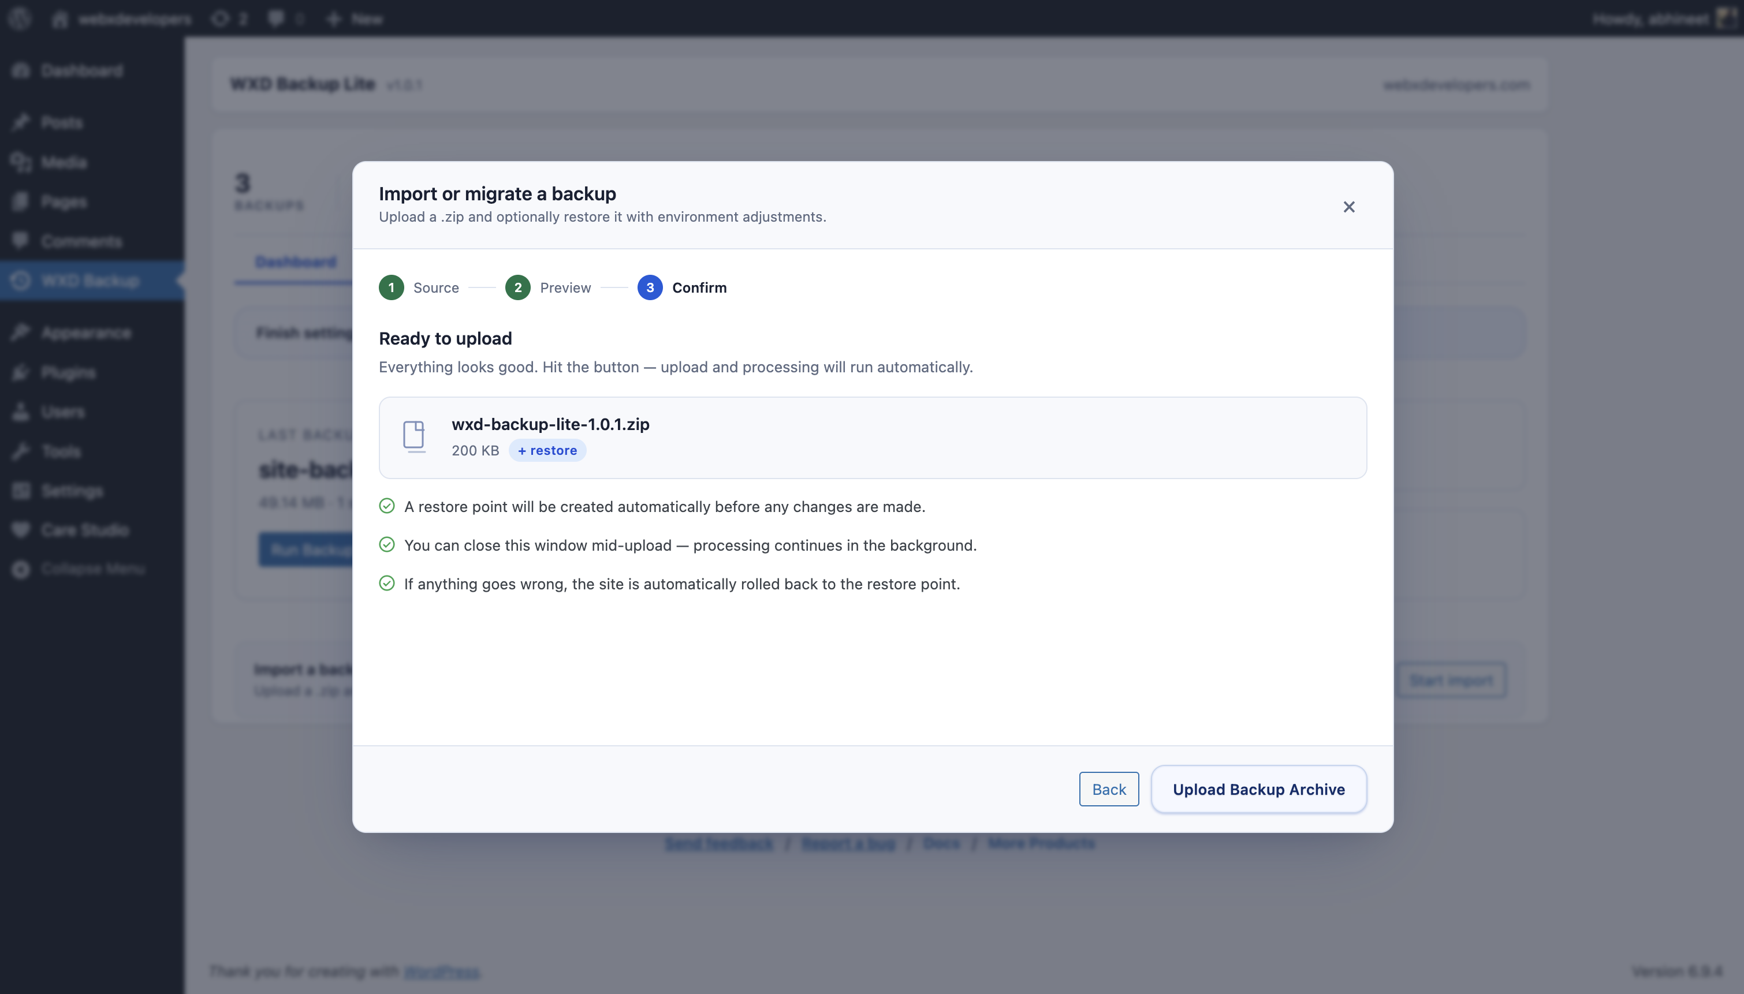Viewport: 1744px width, 994px height.
Task: Click check icon beside mid-upload note
Action: tap(386, 545)
